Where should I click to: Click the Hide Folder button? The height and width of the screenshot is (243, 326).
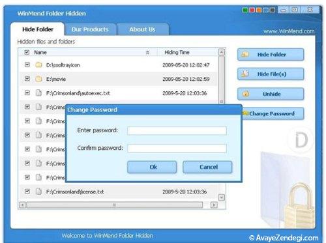[x=271, y=55]
